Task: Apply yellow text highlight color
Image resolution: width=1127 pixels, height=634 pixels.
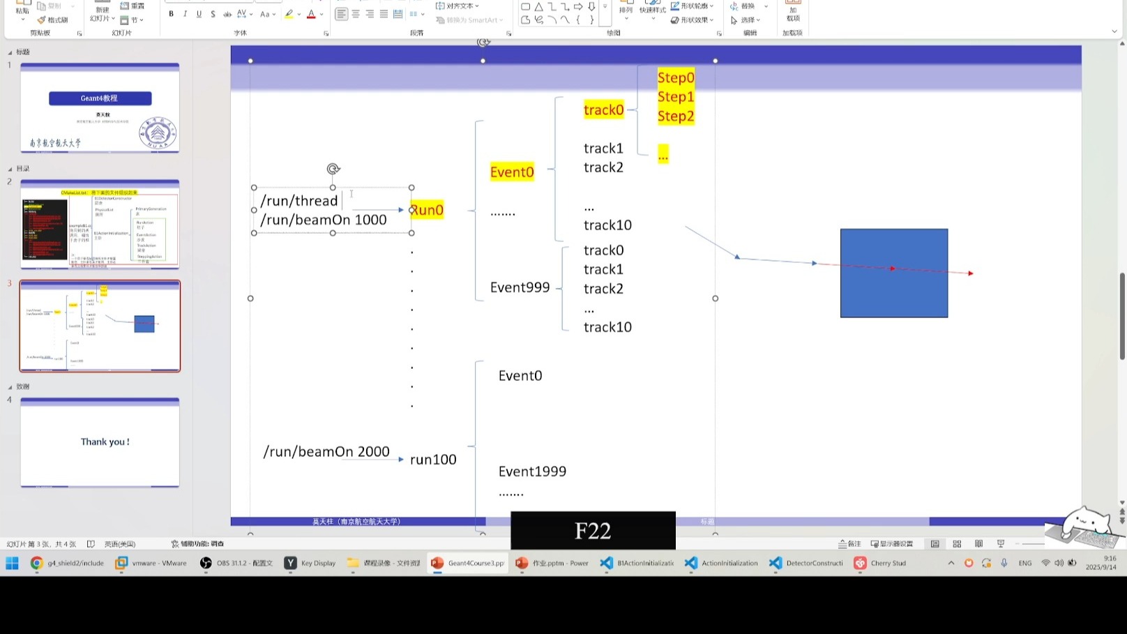Action: pyautogui.click(x=289, y=14)
